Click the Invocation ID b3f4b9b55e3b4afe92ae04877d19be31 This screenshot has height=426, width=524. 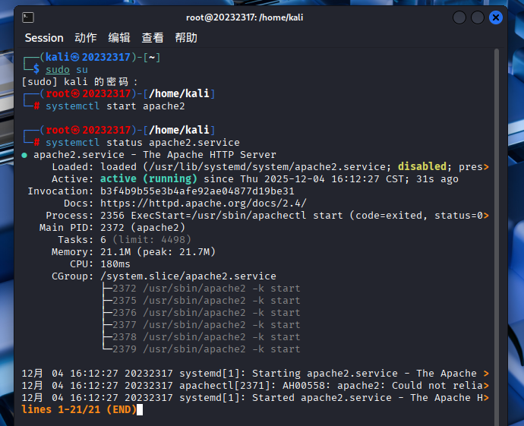(x=197, y=191)
